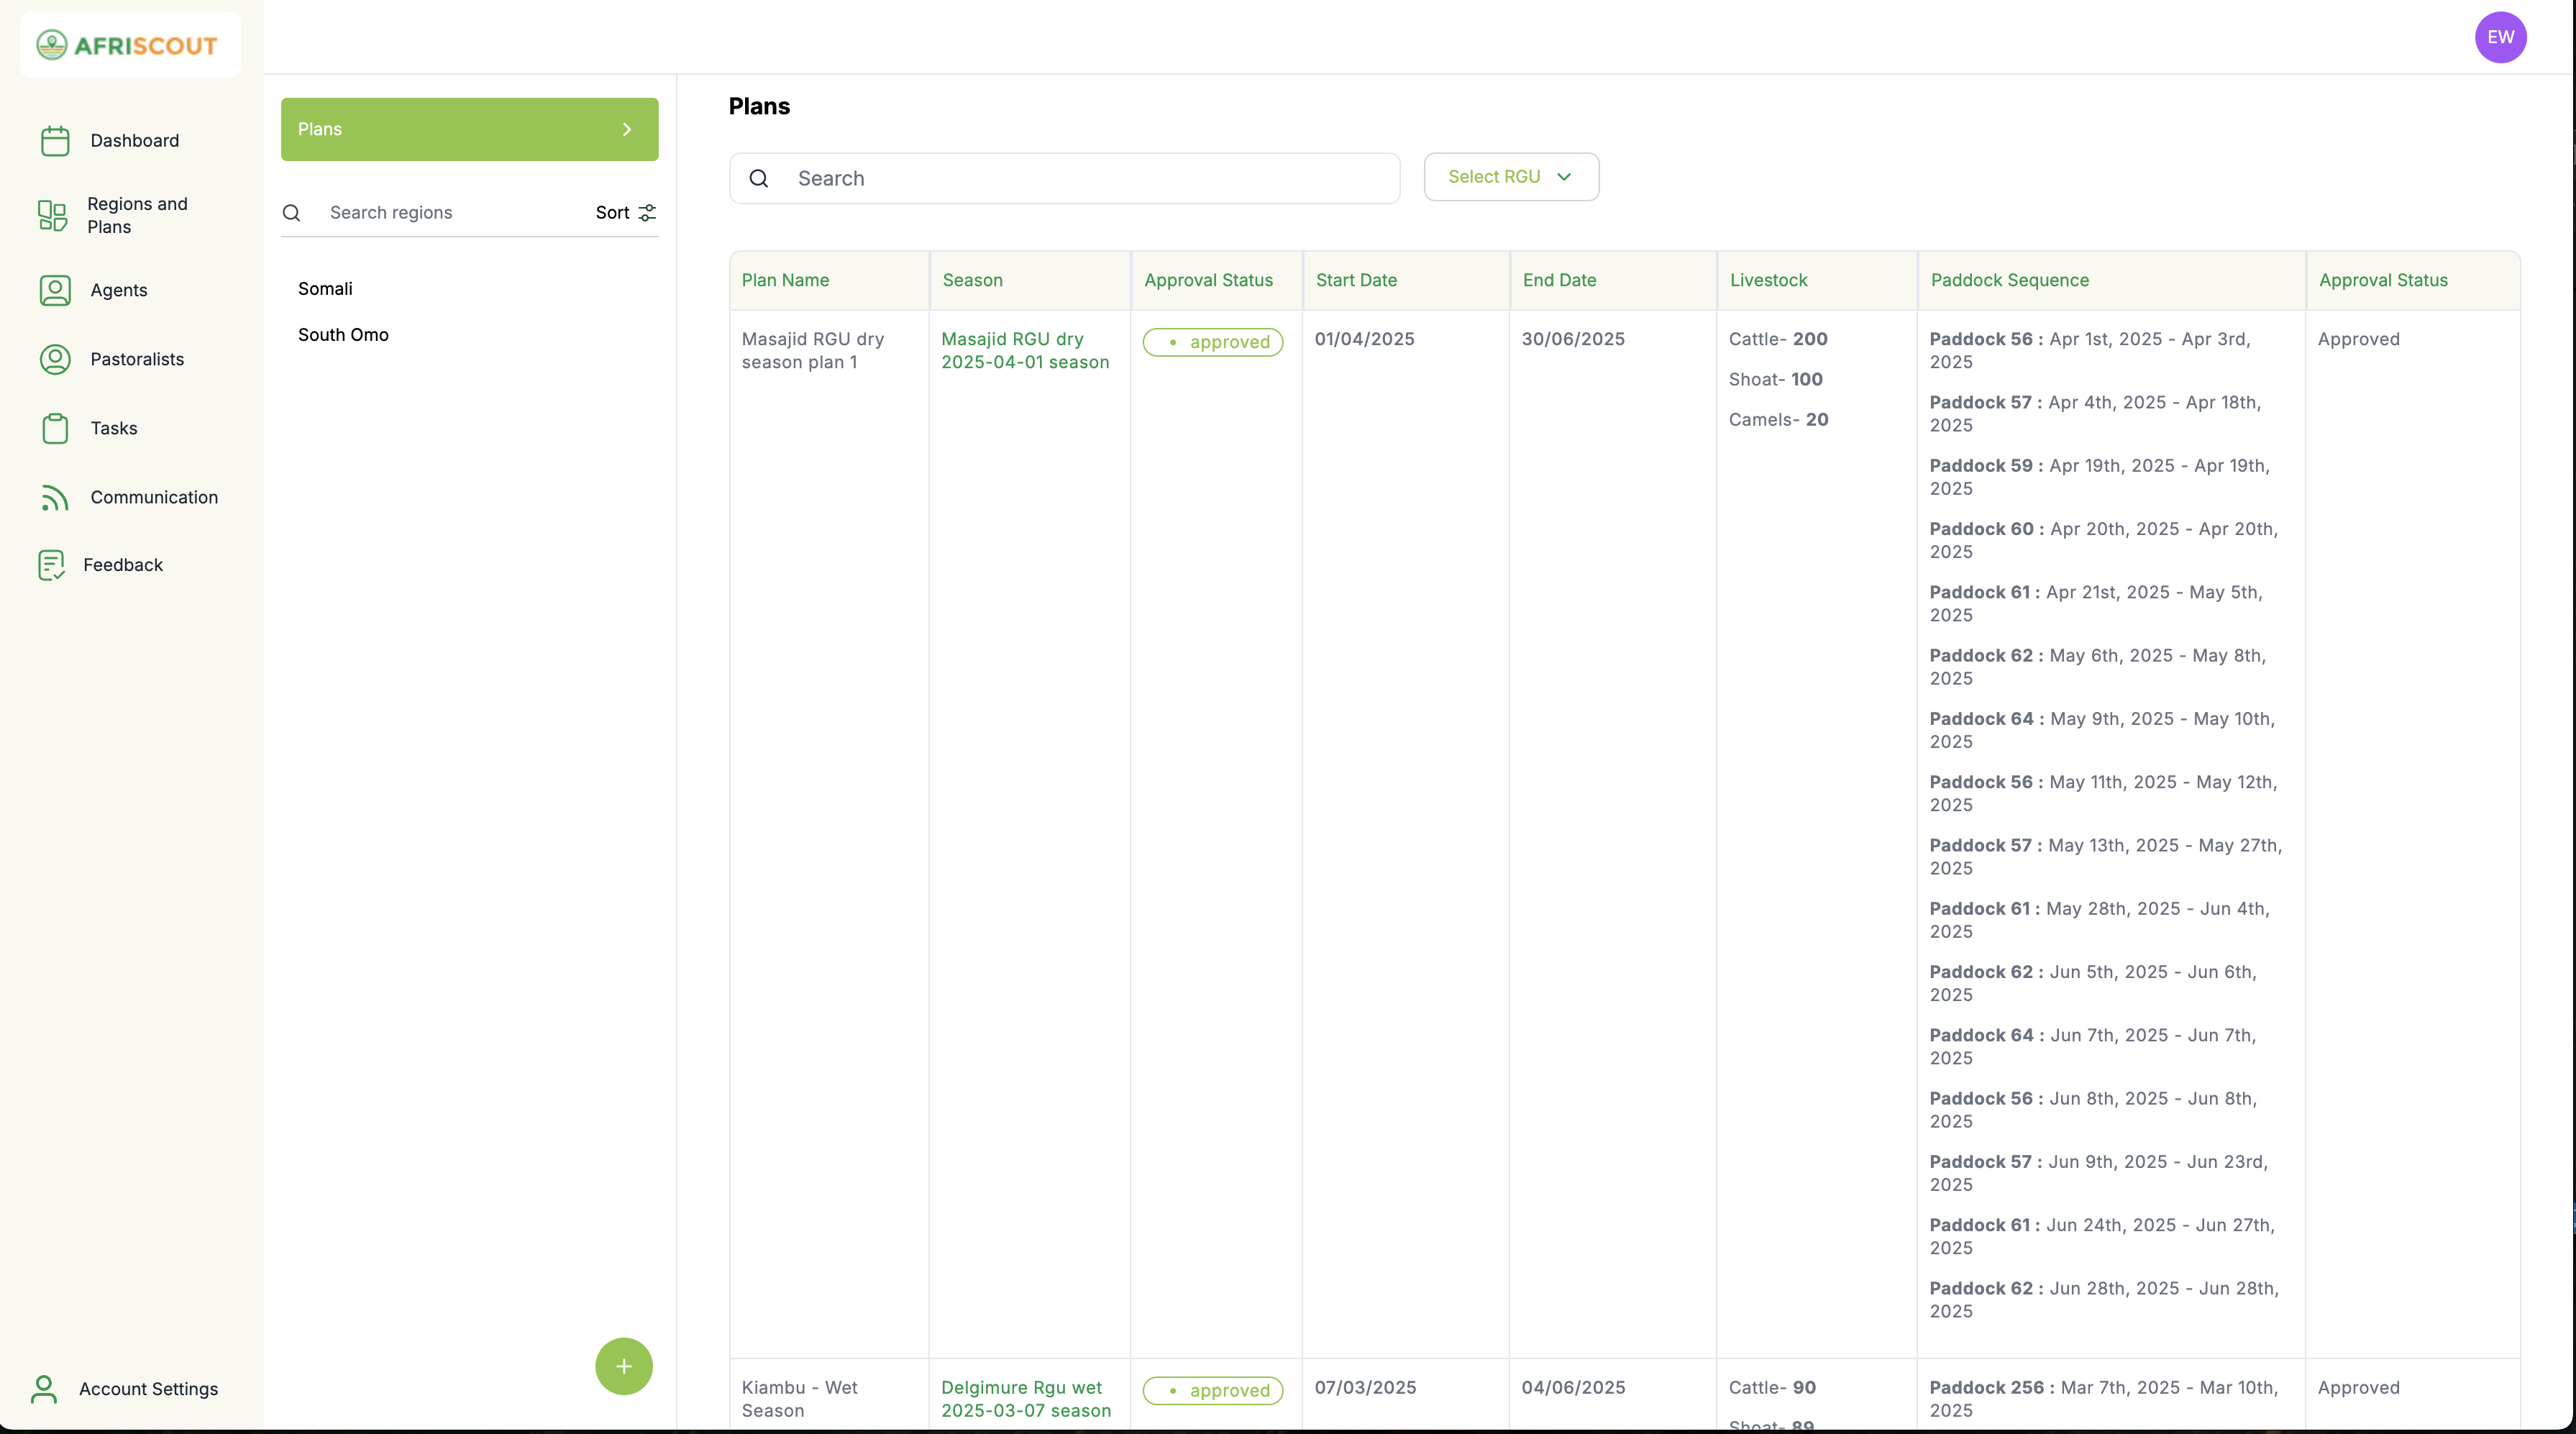Select the Somali region
The height and width of the screenshot is (1434, 2576).
point(325,289)
